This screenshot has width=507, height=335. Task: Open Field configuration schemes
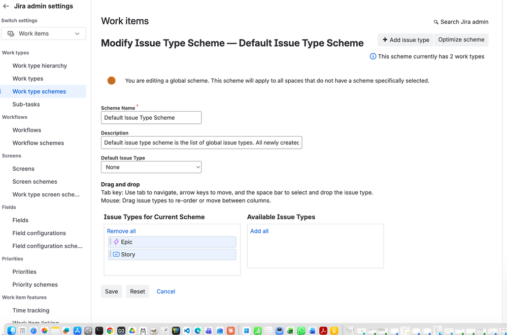point(48,246)
